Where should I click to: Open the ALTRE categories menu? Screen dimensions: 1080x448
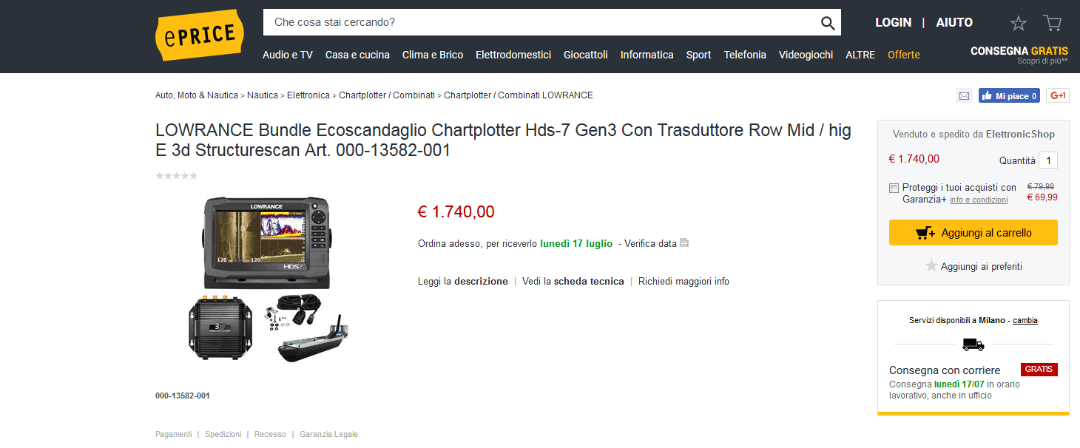(x=860, y=55)
